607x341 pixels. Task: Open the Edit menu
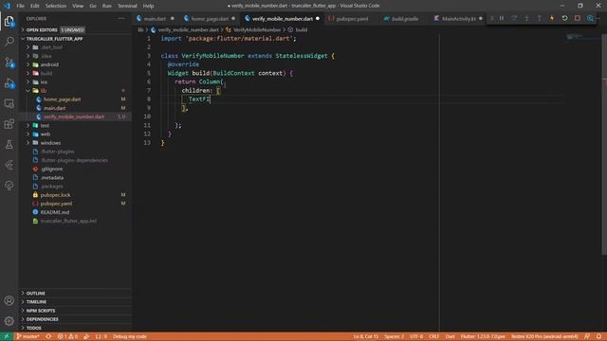tap(35, 6)
